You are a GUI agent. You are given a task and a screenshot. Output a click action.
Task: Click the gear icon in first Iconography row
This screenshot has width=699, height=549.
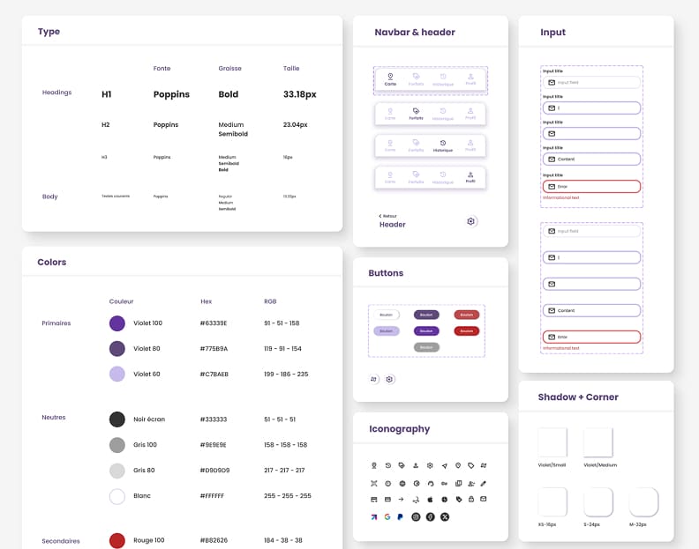pos(430,466)
